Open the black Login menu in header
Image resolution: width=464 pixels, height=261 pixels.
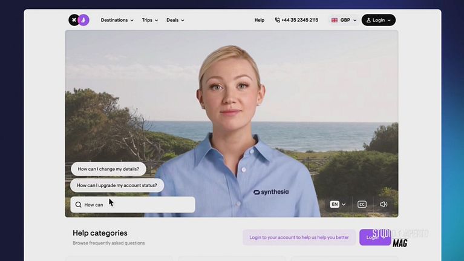pos(379,20)
